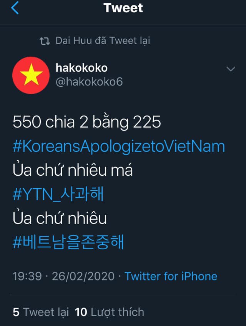246x326 pixels.
Task: Open hashtag #KoreansApologizetoVietNam
Action: pos(119,146)
